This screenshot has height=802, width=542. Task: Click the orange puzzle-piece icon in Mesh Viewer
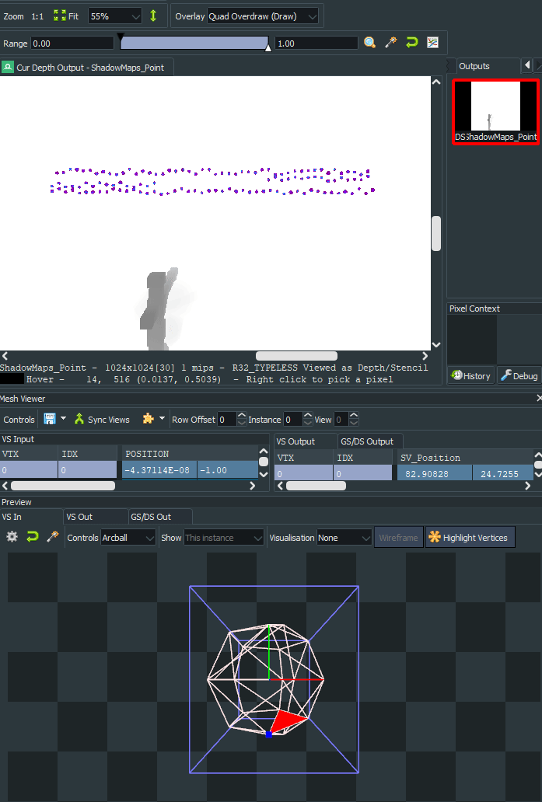point(149,418)
